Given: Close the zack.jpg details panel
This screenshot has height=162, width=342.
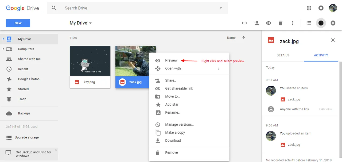Looking at the screenshot, I should click(333, 40).
